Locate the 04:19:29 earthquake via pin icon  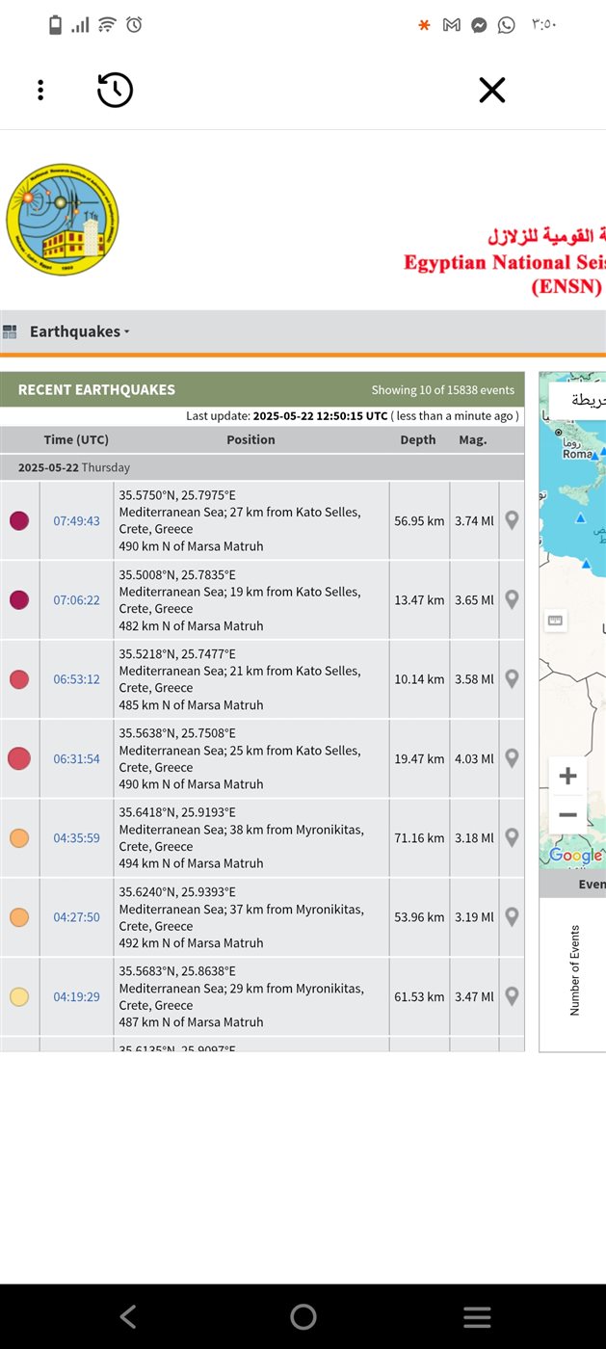512,996
